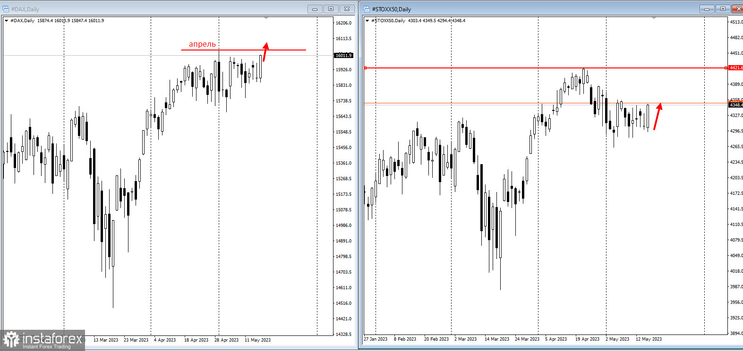Viewport: 743px width, 351px height.
Task: Maximize the #DAX,Daily chart window
Action: [x=331, y=9]
